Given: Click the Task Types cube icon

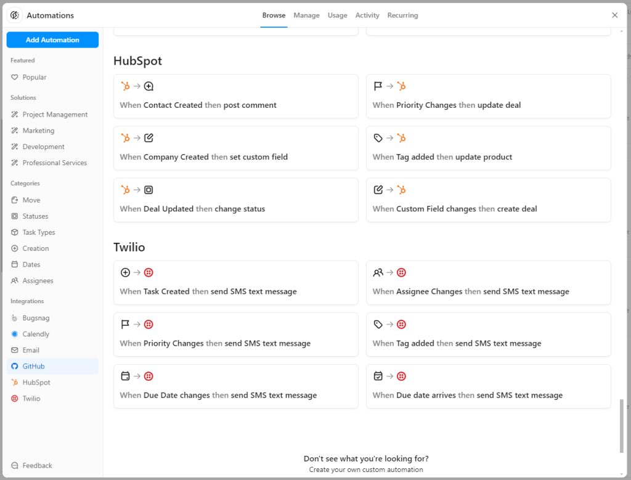Looking at the screenshot, I should (15, 232).
